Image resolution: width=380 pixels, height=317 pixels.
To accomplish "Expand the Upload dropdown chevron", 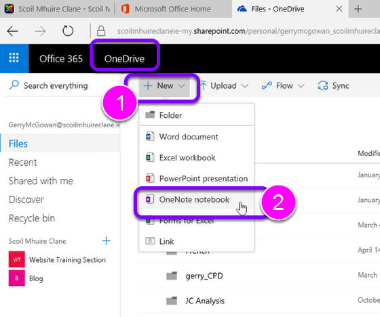I will coord(245,86).
